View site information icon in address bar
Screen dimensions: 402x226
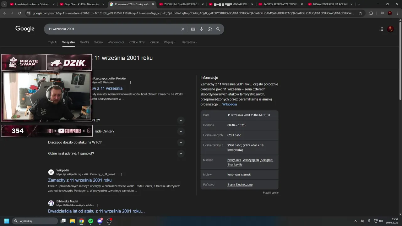(x=29, y=13)
